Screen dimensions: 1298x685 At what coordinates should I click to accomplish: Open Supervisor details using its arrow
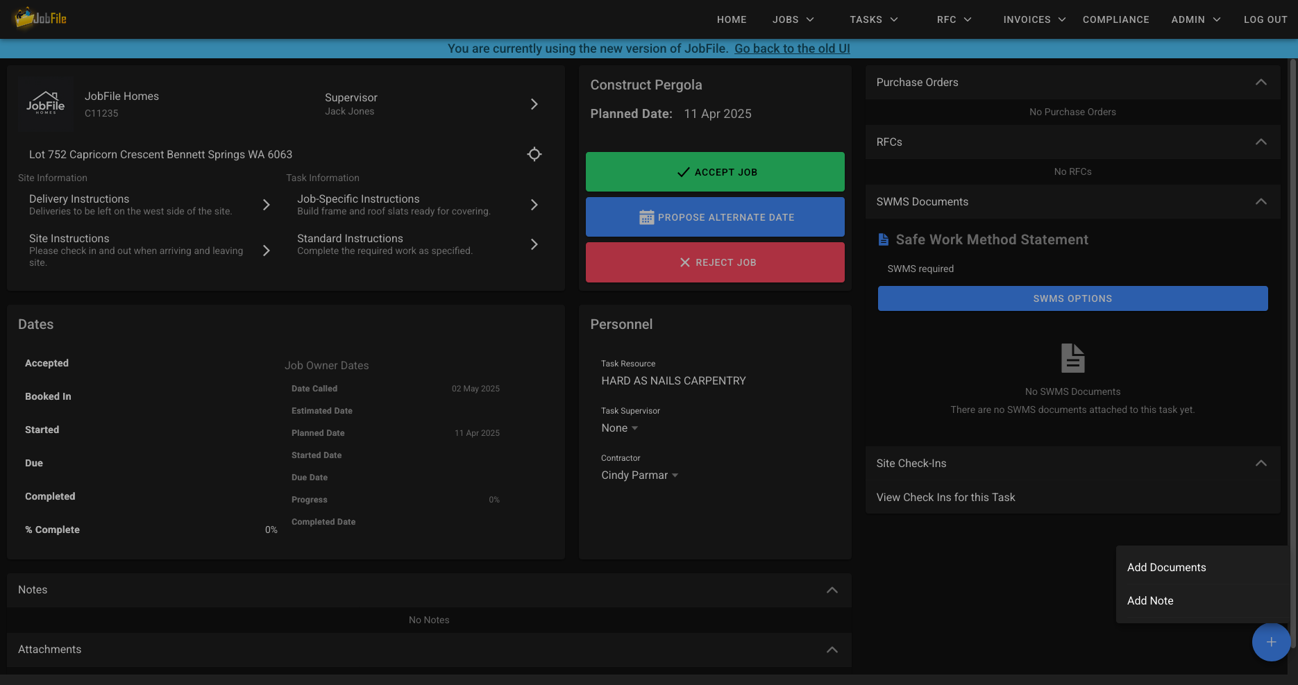pos(534,104)
